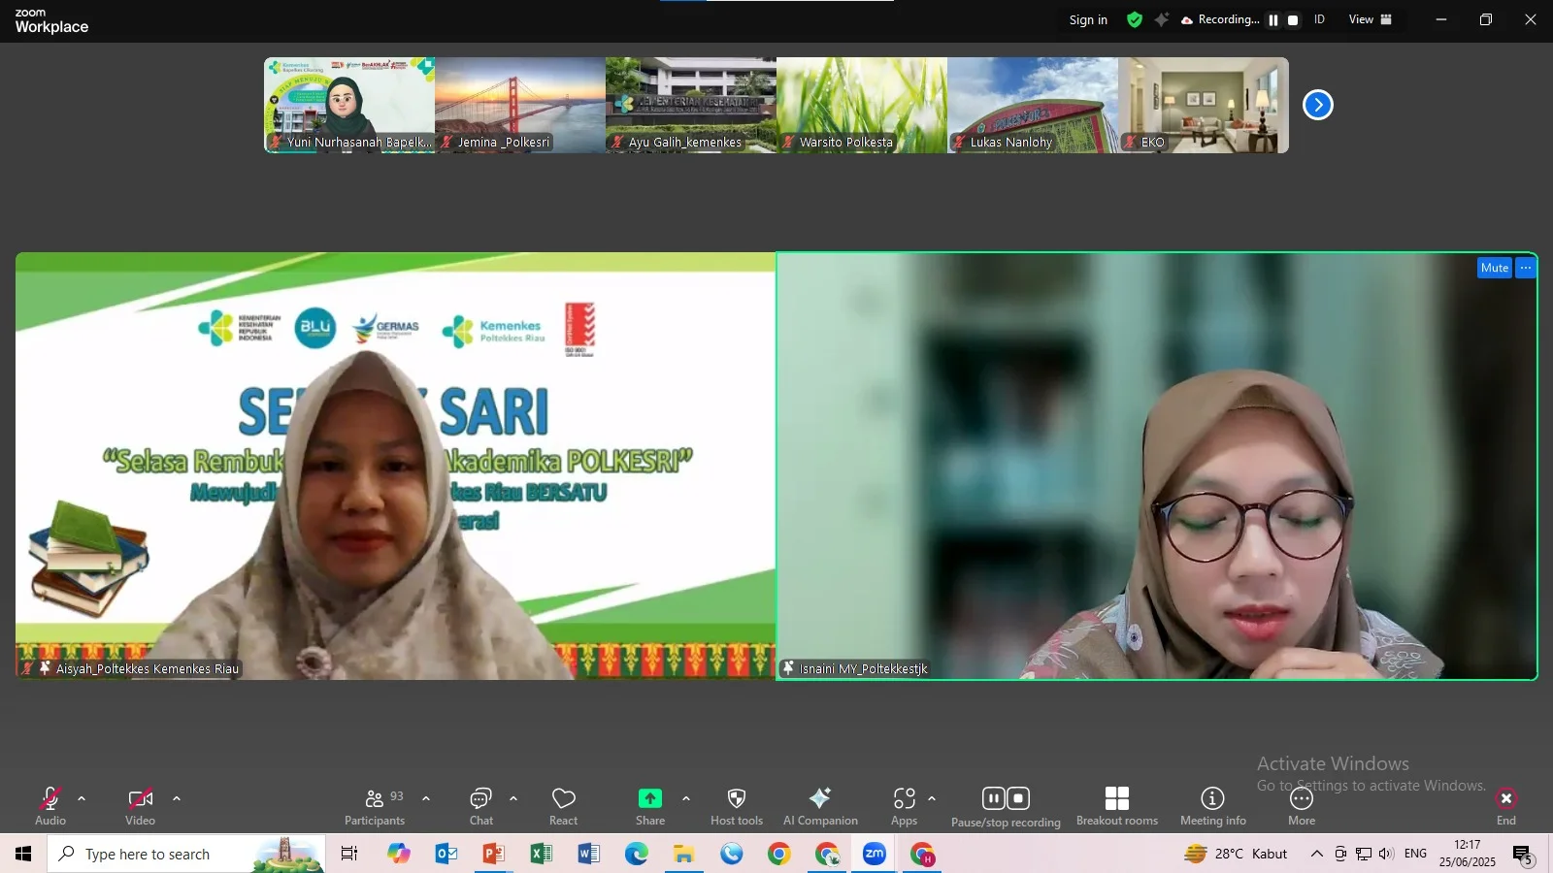This screenshot has width=1553, height=873.
Task: Click Sign in at the top
Action: (x=1088, y=19)
